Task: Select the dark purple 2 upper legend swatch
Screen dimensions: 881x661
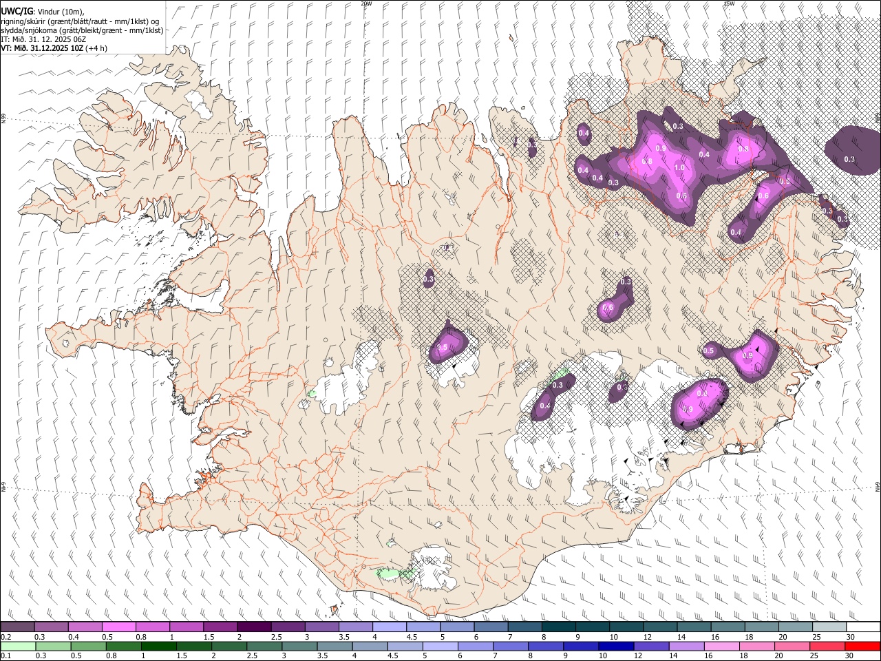Action: pos(254,627)
